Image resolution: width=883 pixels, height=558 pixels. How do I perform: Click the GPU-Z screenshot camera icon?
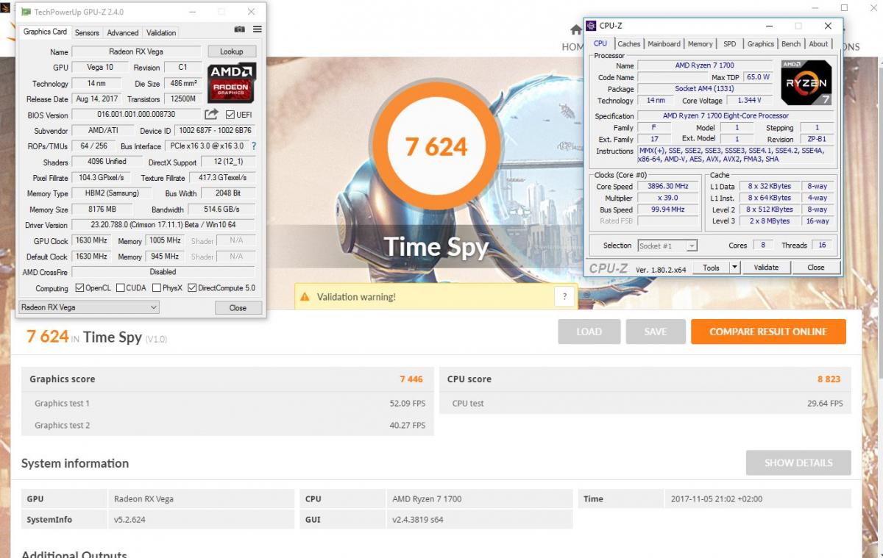(x=239, y=30)
